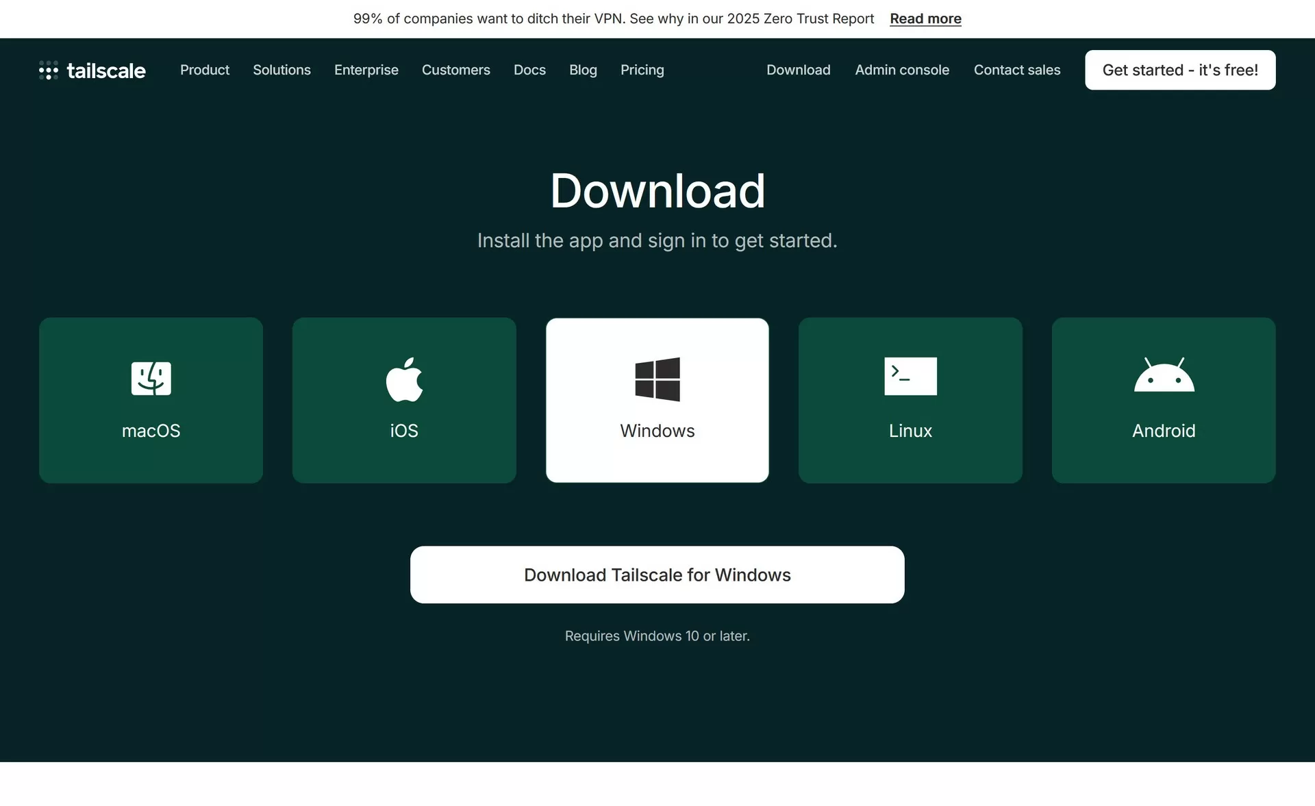Select the Linux terminal icon

[910, 376]
